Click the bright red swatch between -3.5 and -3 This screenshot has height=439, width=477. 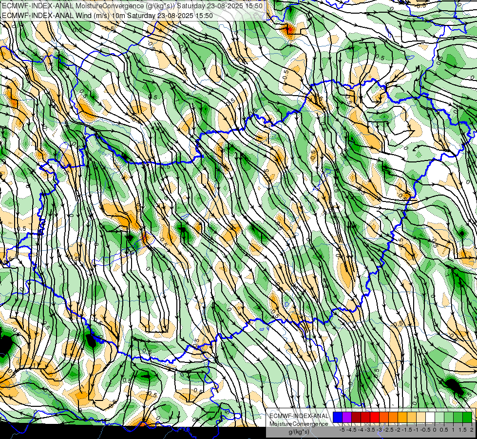(x=375, y=417)
